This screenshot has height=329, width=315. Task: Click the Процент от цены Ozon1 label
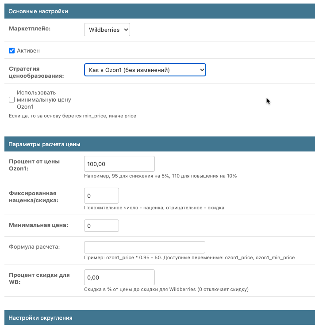click(34, 165)
